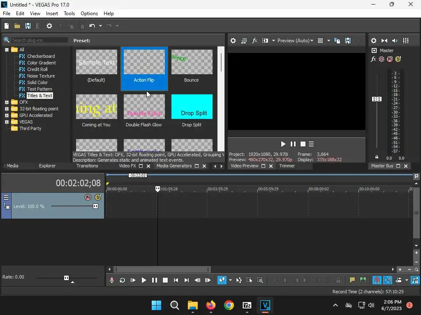Select the Zoom Edit tool
Screen dimensions: 421x315
click(x=260, y=280)
